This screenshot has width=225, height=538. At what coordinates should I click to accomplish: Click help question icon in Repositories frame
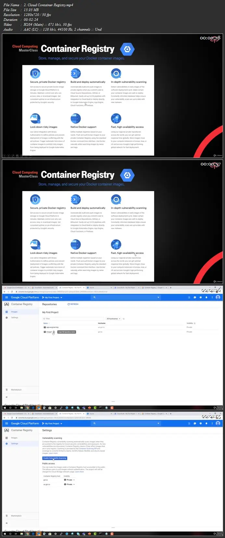[x=201, y=297]
